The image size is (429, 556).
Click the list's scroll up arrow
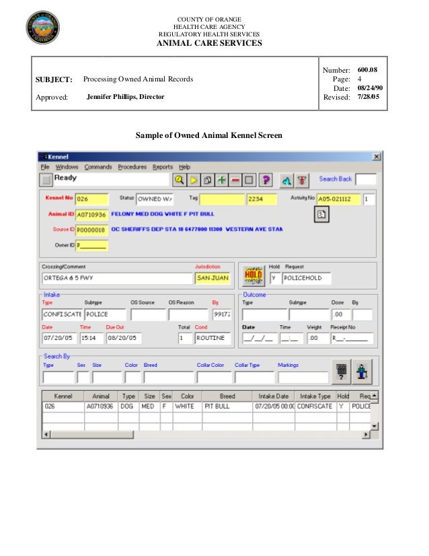coord(375,394)
